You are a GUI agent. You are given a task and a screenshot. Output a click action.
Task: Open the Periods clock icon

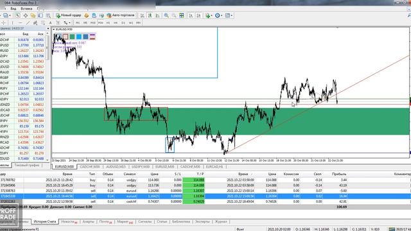[x=217, y=15]
